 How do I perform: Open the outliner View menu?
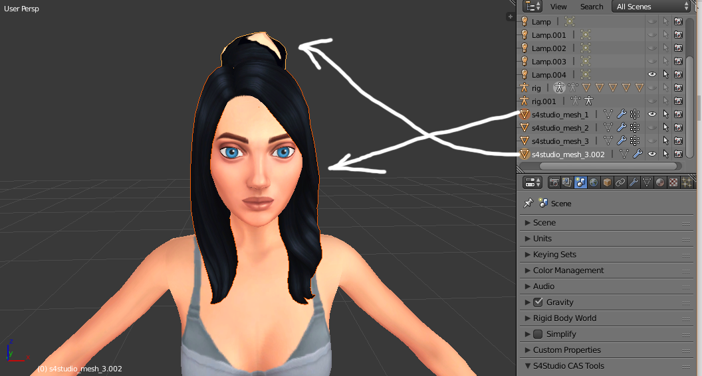pos(558,7)
